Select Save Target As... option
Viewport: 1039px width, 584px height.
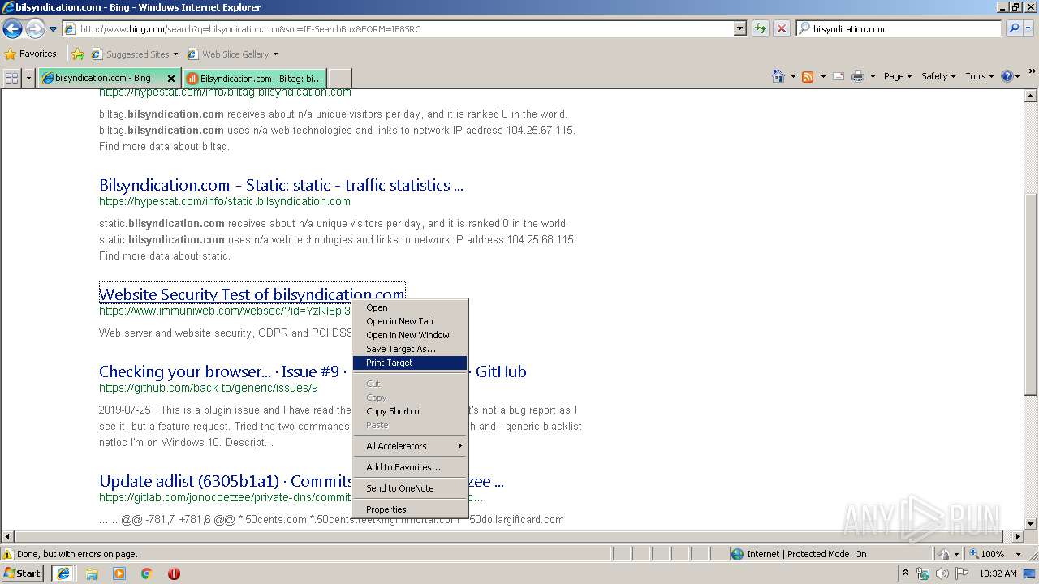point(410,349)
